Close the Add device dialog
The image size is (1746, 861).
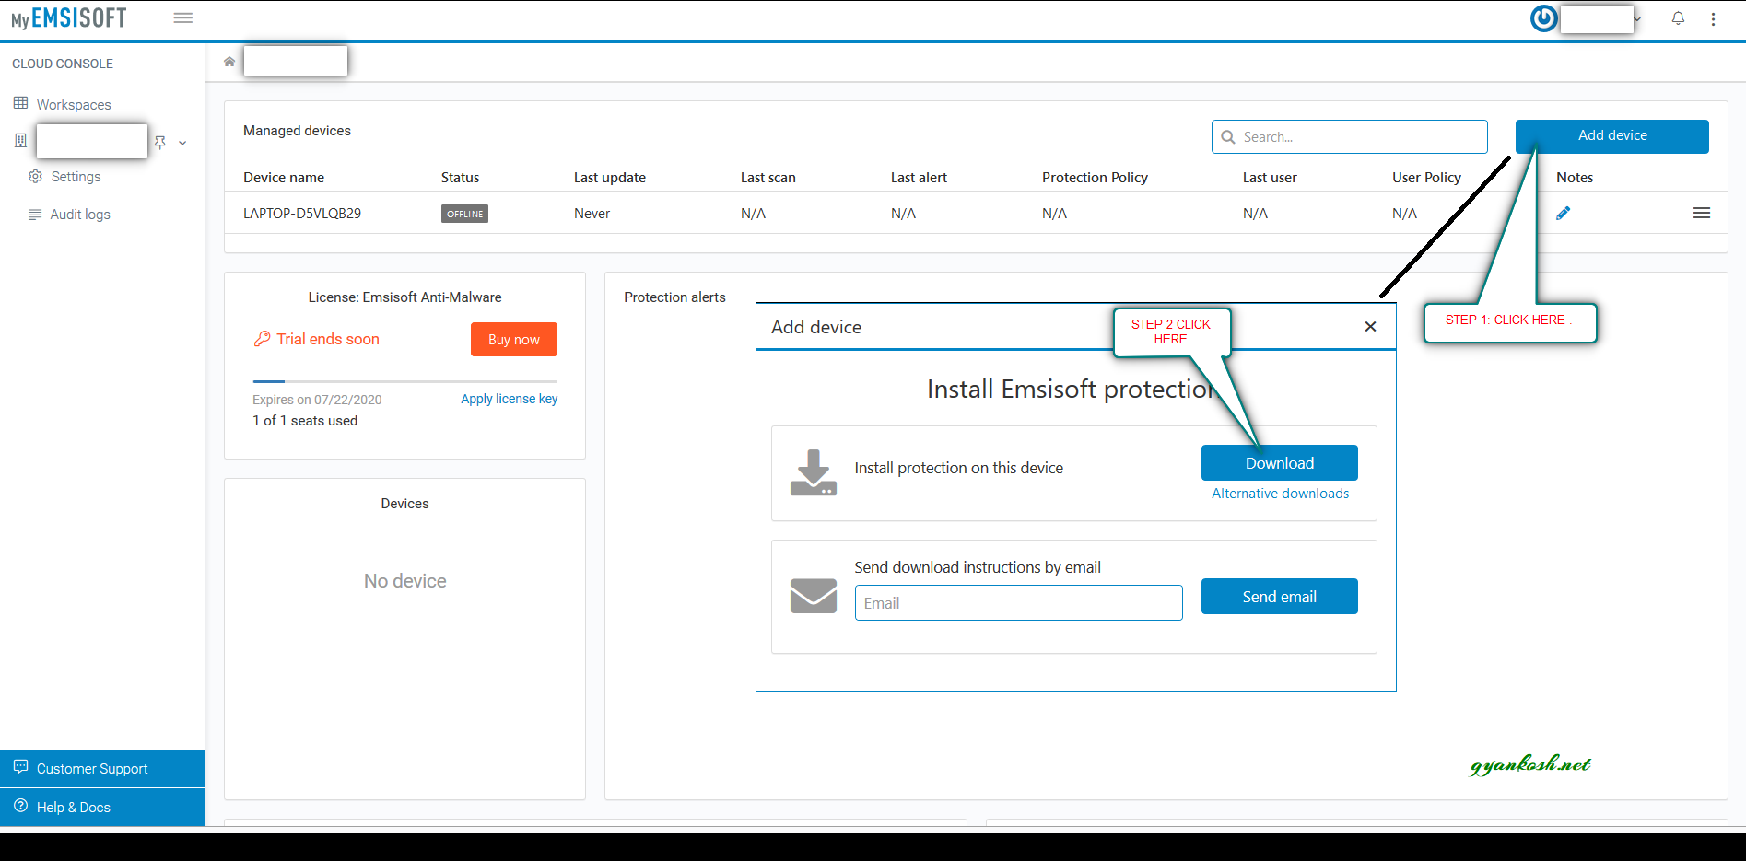coord(1370,327)
